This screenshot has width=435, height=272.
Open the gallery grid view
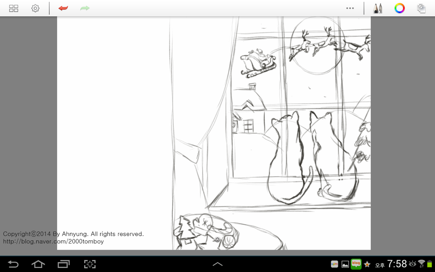pyautogui.click(x=13, y=8)
